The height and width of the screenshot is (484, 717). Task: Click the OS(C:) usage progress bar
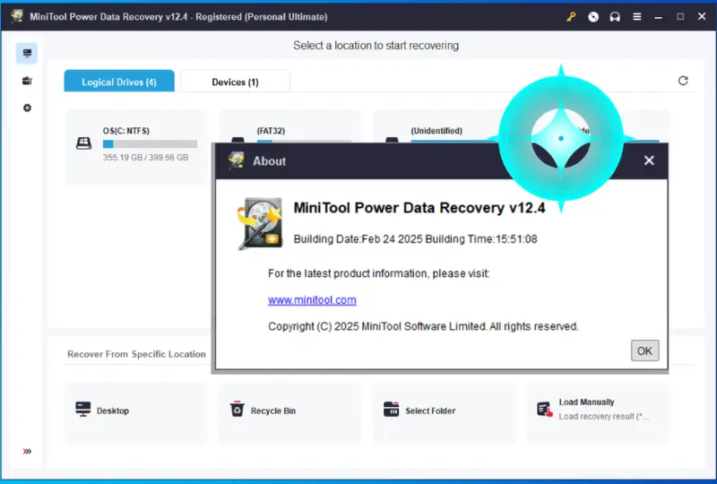tap(150, 144)
